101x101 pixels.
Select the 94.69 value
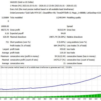[63, 33]
